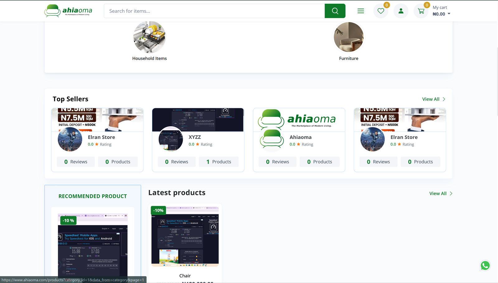
Task: Click the Chair product title
Action: [185, 276]
